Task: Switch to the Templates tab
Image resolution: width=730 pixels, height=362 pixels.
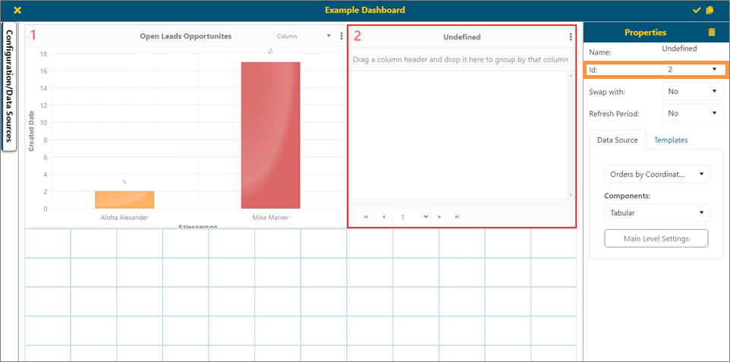Action: 671,140
